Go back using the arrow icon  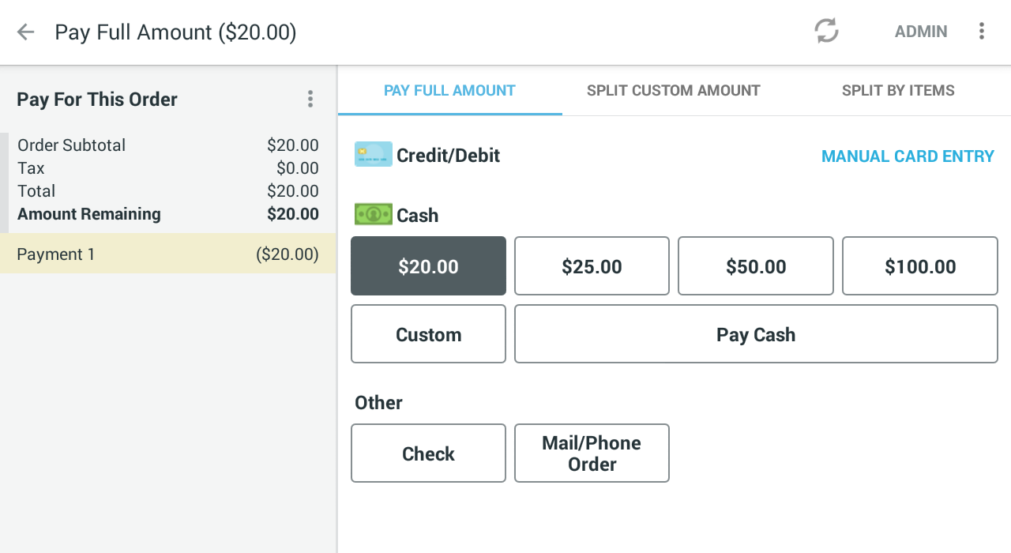coord(26,32)
